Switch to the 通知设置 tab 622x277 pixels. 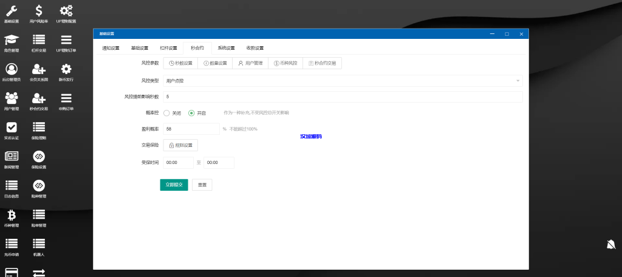click(x=111, y=48)
